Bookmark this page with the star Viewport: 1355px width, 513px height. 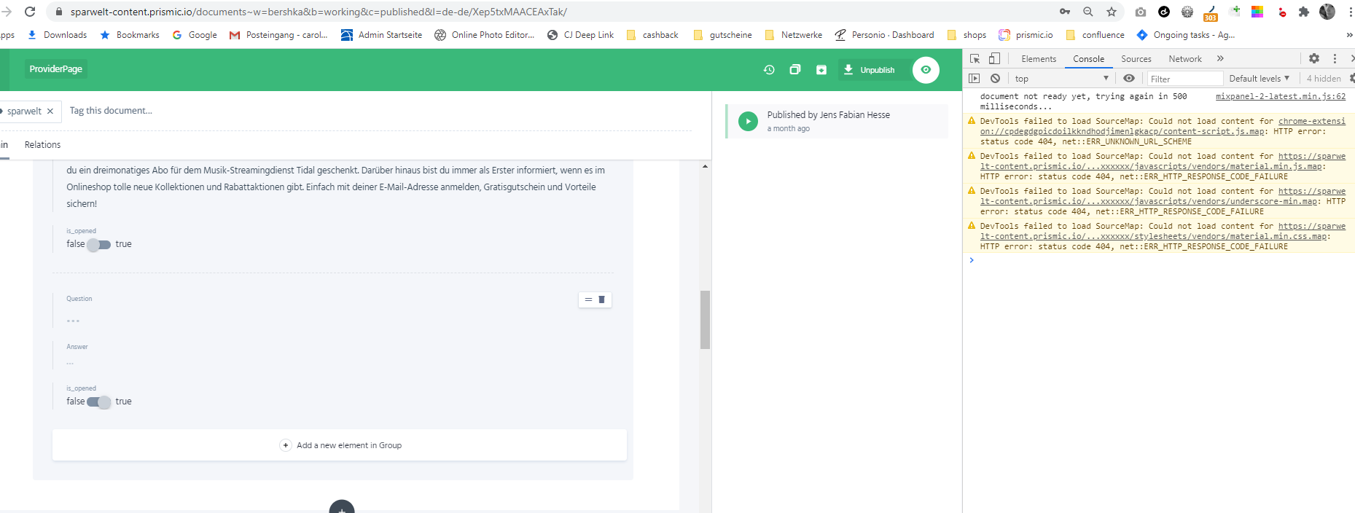(1112, 12)
